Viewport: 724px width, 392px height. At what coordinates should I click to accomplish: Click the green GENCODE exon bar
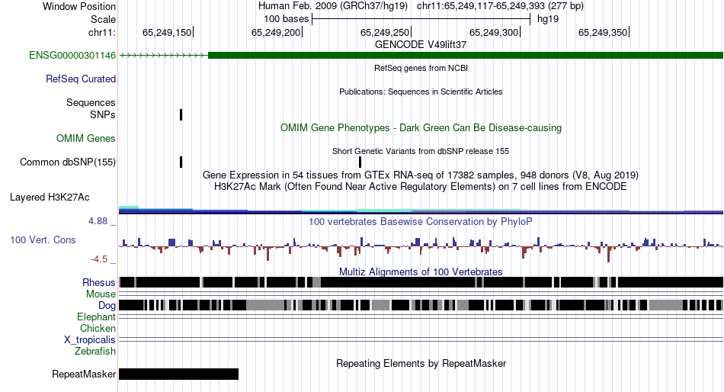(466, 56)
